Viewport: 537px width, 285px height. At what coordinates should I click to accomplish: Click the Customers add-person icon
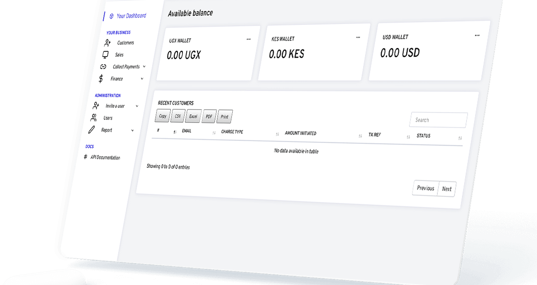[x=107, y=43]
